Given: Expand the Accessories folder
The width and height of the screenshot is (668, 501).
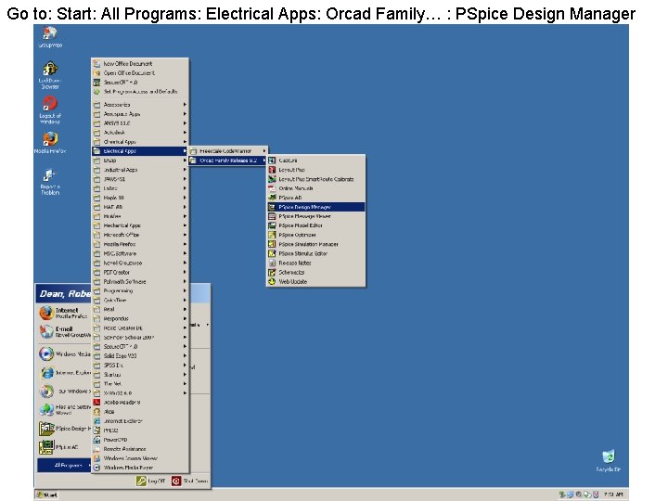Looking at the screenshot, I should click(x=140, y=104).
